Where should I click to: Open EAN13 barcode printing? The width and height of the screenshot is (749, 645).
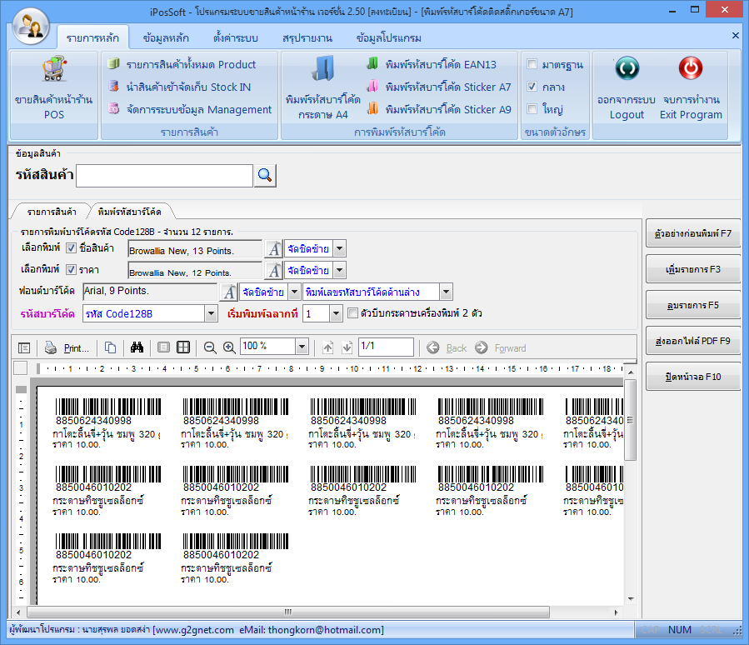click(x=432, y=64)
